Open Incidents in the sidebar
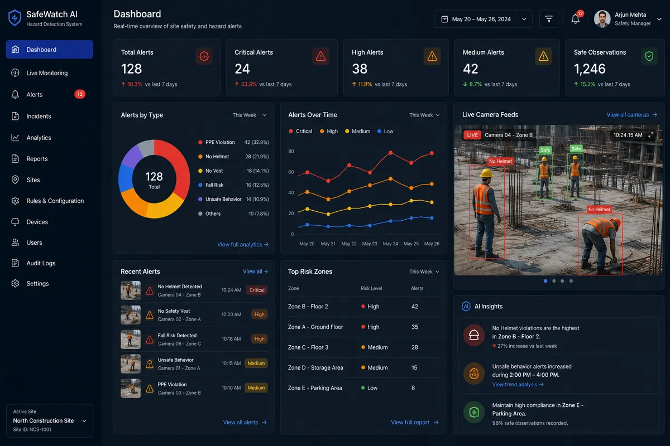The image size is (670, 446). pos(50,117)
